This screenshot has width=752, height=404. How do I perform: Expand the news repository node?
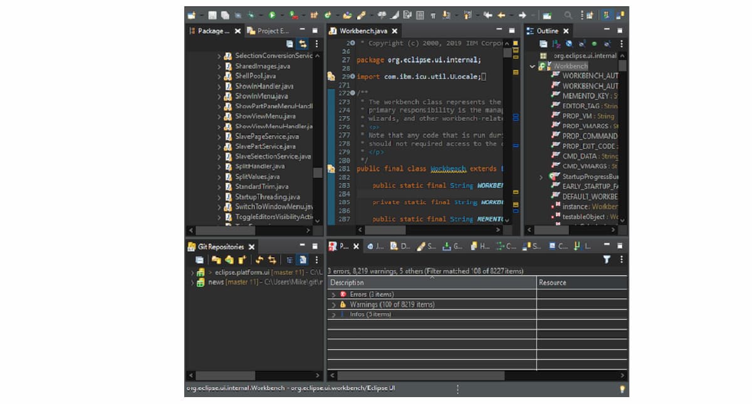coord(192,282)
